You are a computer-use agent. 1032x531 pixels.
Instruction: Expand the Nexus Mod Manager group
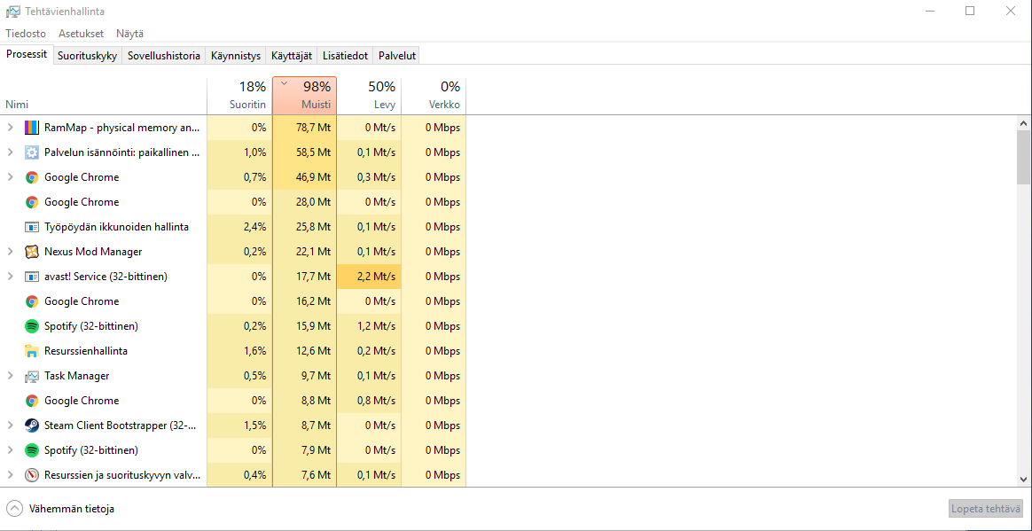(10, 252)
